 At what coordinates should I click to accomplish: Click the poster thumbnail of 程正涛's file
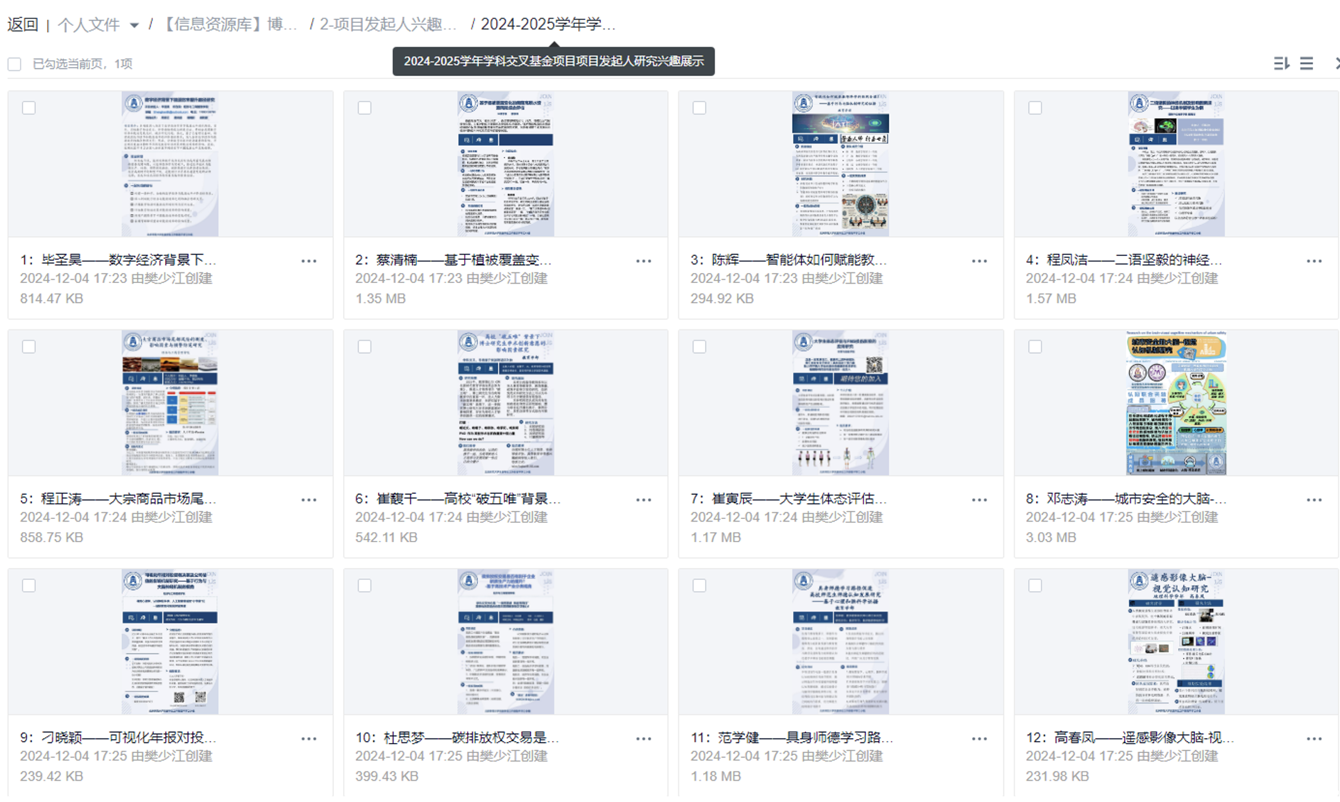(168, 403)
